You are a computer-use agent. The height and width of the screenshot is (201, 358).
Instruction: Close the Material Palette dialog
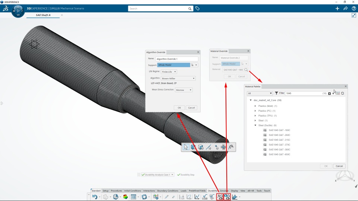[x=346, y=86]
